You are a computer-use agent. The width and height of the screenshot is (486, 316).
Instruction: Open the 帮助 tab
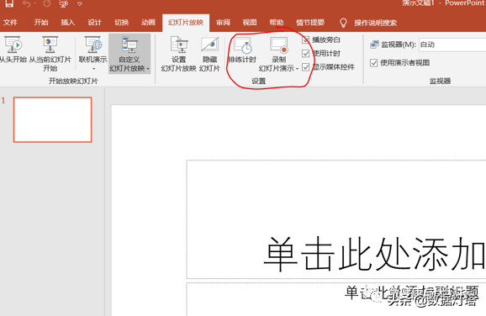click(x=277, y=23)
